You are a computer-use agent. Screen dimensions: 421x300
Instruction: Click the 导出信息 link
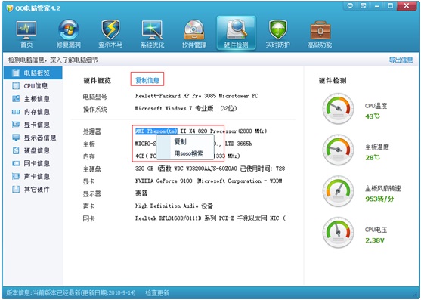click(x=401, y=60)
